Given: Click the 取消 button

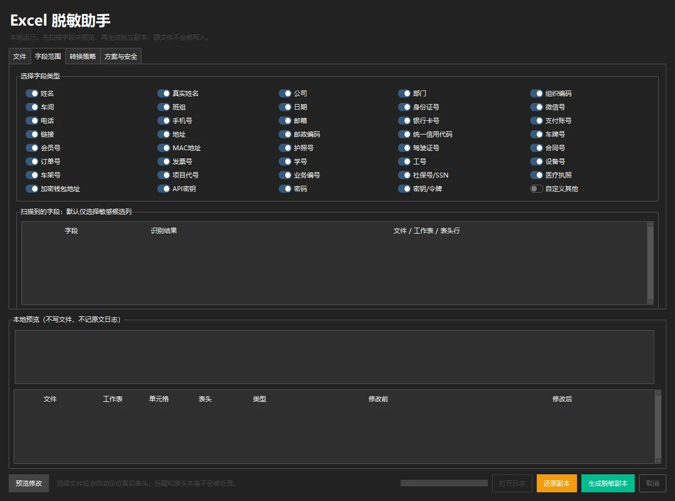Looking at the screenshot, I should [x=653, y=484].
